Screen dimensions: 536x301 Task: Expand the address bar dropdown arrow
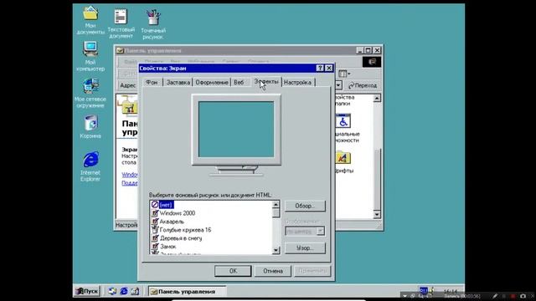tap(338, 85)
